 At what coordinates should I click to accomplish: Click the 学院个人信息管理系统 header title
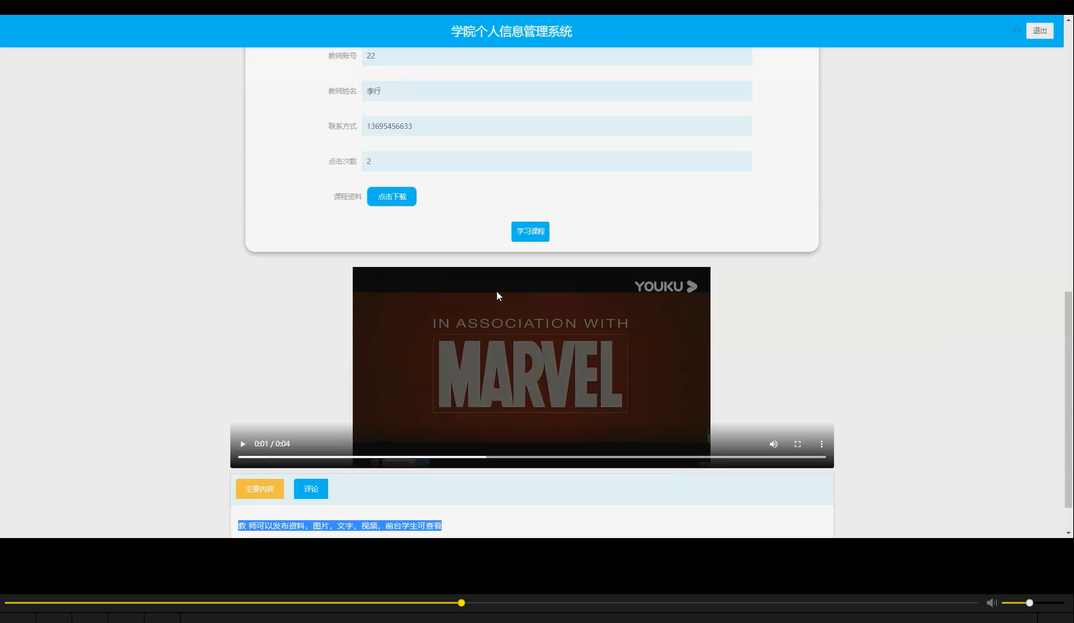[x=511, y=31]
